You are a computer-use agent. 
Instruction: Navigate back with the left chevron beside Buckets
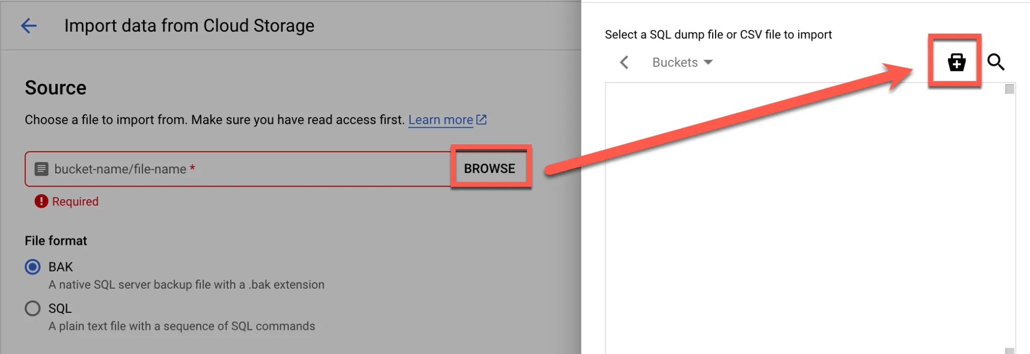coord(624,62)
